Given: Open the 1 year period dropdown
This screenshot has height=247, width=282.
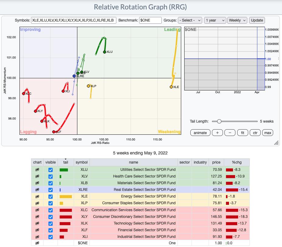Looking at the screenshot, I should pos(215,20).
